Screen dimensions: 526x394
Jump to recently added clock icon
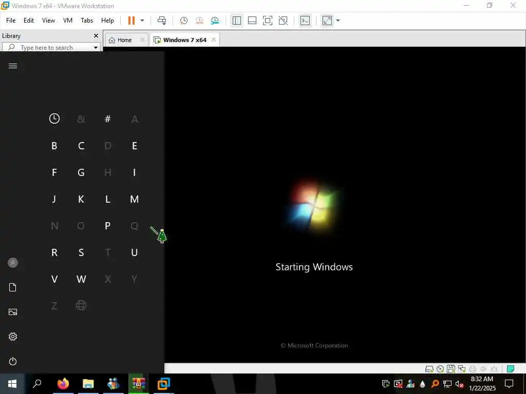(x=54, y=119)
